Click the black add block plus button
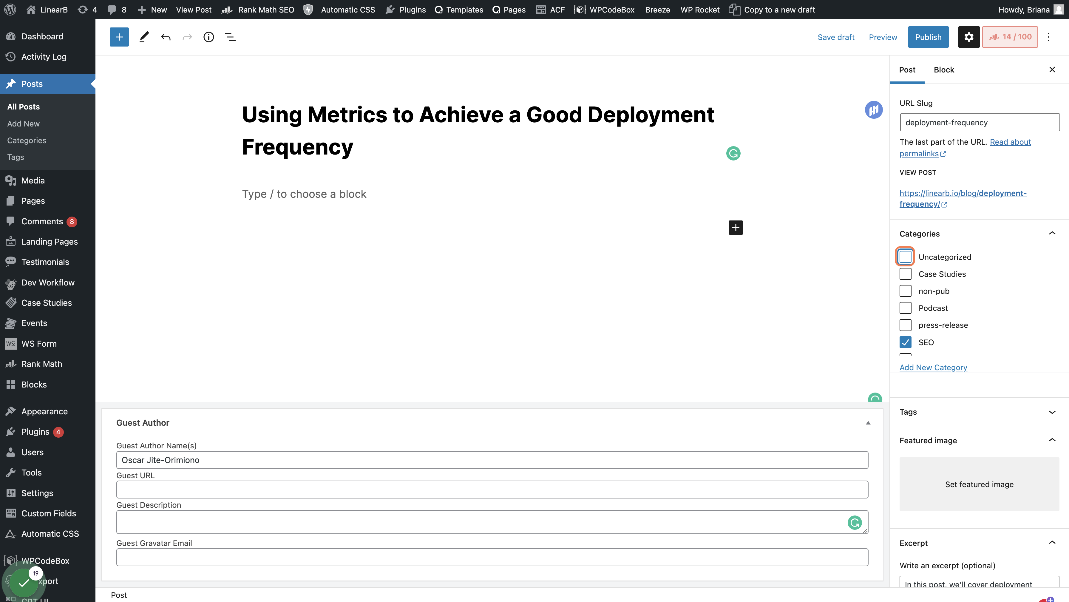Viewport: 1069px width, 602px height. click(735, 228)
